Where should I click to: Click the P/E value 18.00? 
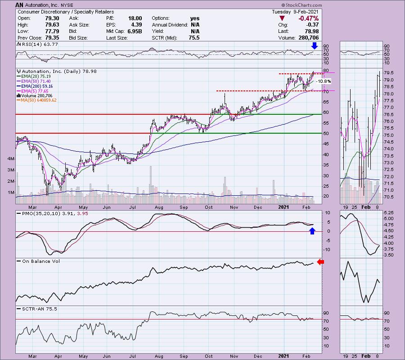pos(135,18)
